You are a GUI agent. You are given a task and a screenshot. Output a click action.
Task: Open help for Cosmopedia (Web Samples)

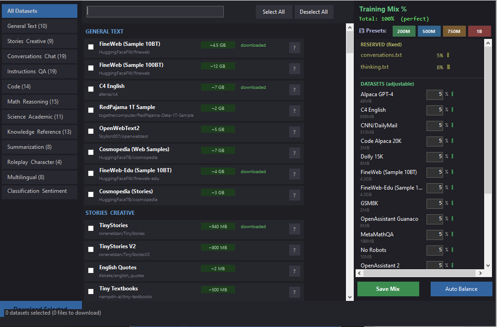coord(294,153)
